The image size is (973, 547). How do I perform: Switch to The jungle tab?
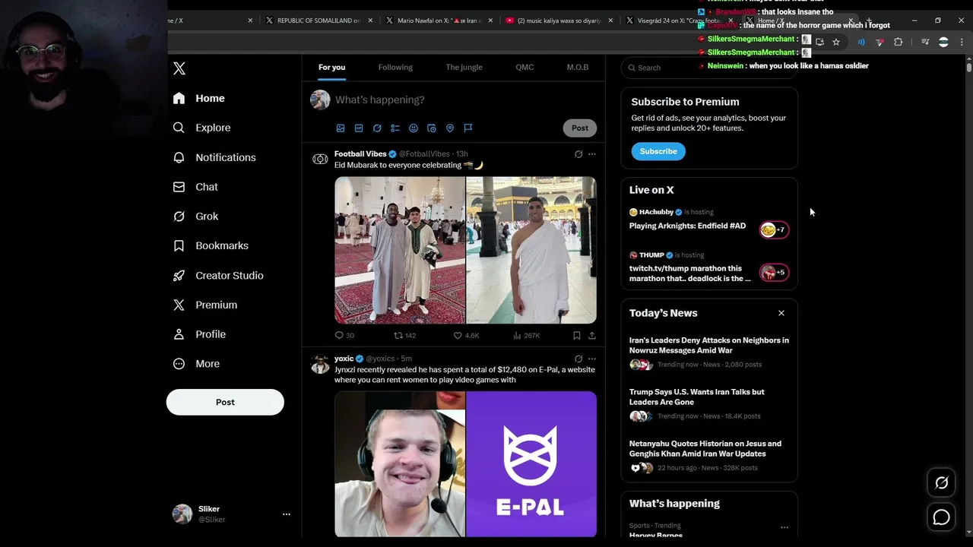click(x=464, y=68)
